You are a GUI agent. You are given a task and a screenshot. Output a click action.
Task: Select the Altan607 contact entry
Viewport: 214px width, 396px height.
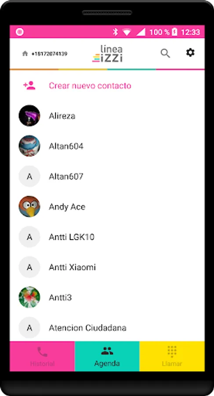107,176
